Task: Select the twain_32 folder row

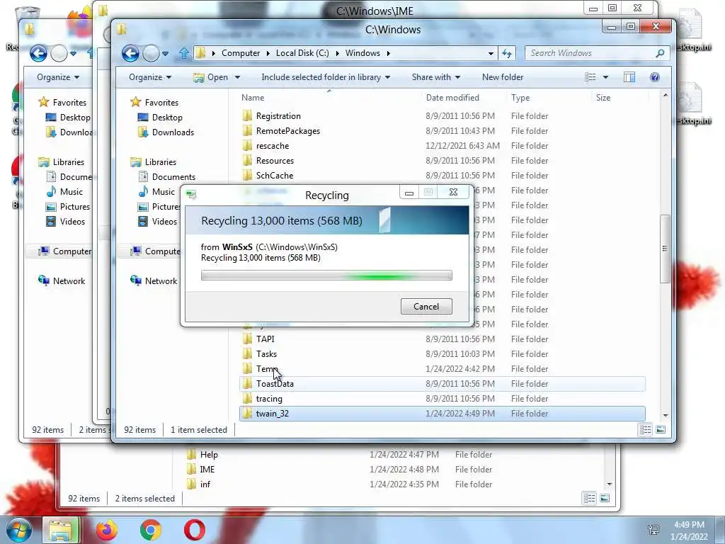Action: (443, 414)
